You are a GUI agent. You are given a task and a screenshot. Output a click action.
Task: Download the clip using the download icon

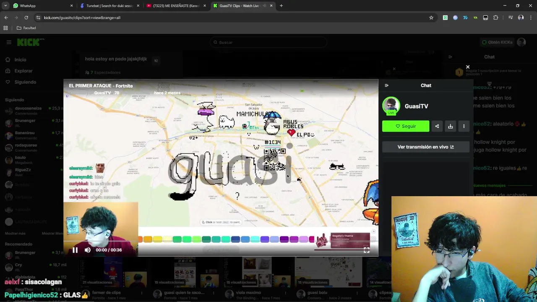[x=450, y=126]
